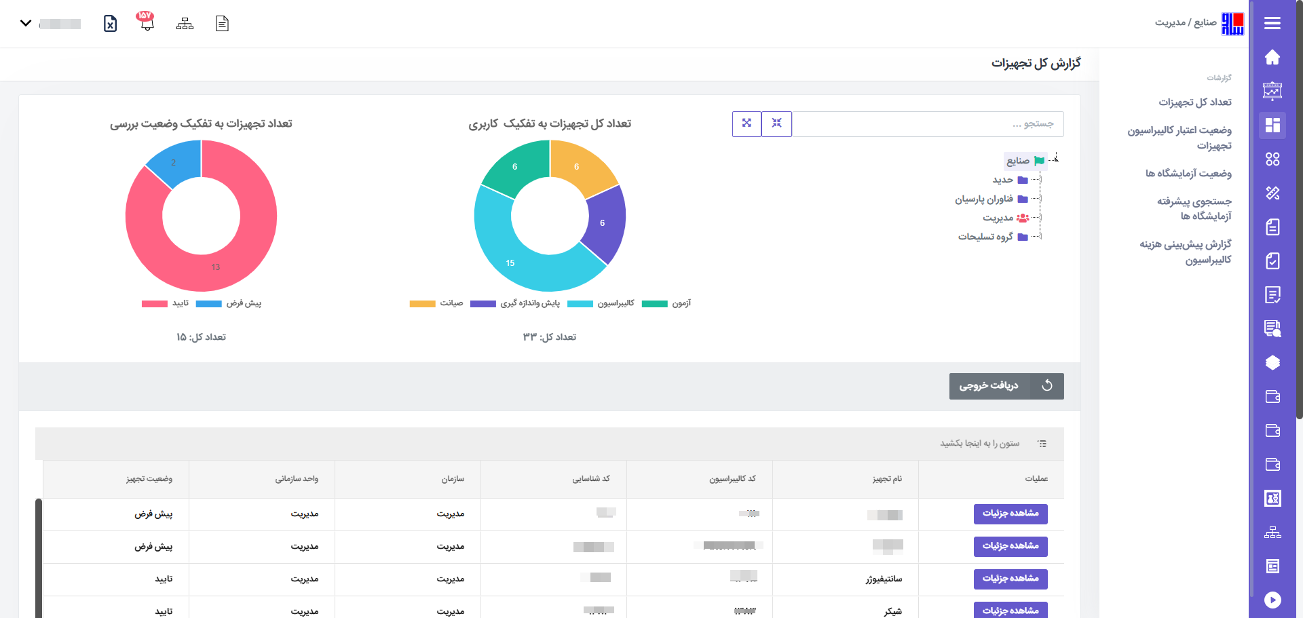Toggle پایش واندازه گیری purple legend swatch
The image size is (1303, 618).
tap(483, 304)
